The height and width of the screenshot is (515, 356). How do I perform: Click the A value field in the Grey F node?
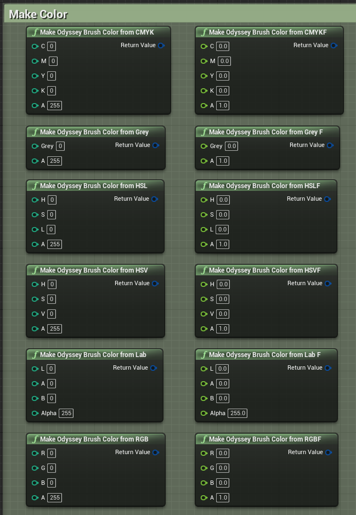(223, 161)
